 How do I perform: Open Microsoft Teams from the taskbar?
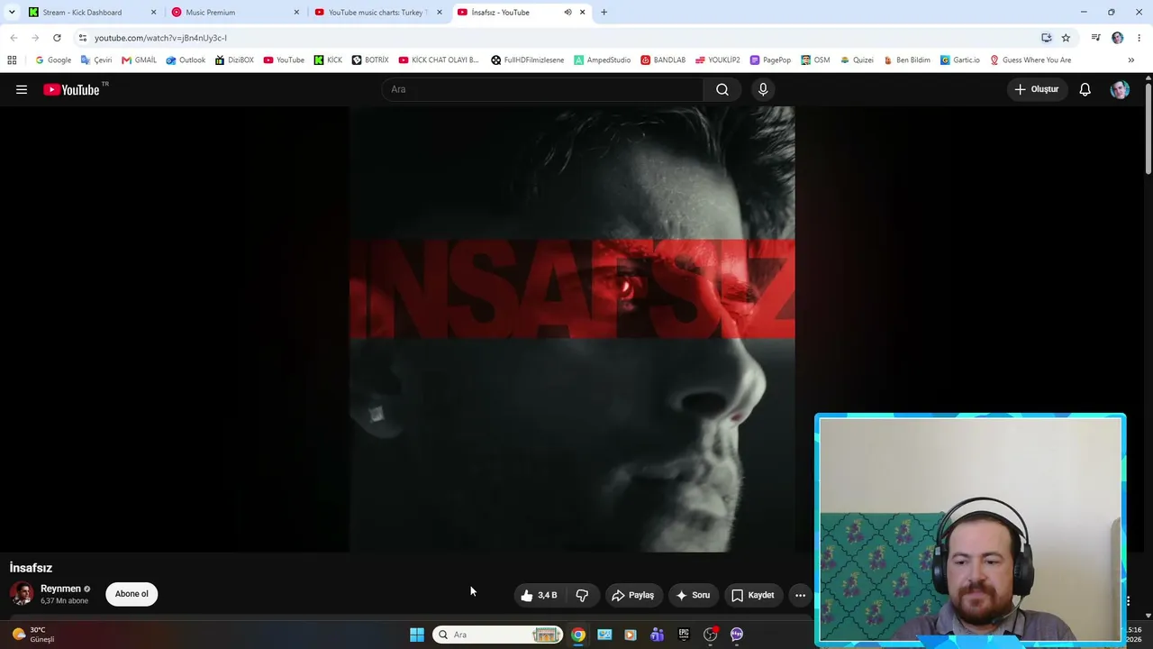658,635
